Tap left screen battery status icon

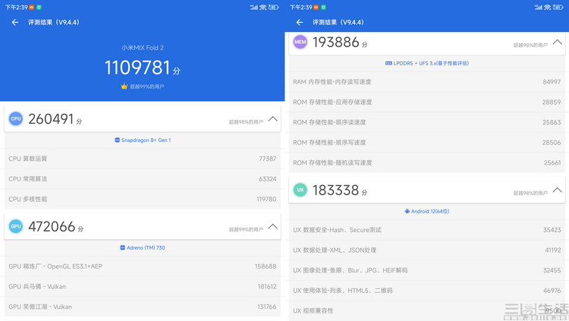274,8
